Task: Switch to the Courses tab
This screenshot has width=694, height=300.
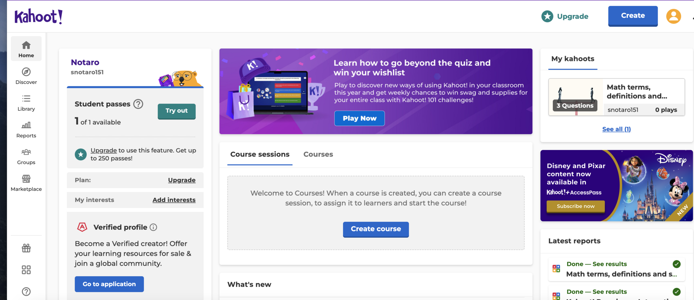Action: coord(318,154)
